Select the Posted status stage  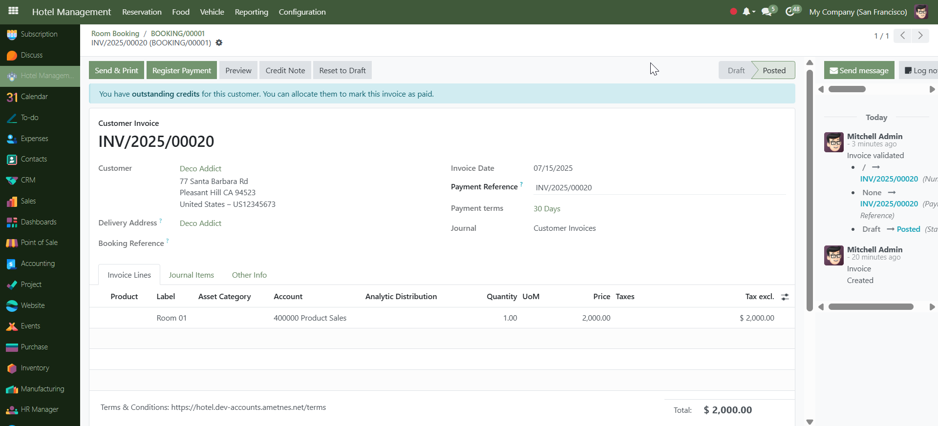[774, 70]
